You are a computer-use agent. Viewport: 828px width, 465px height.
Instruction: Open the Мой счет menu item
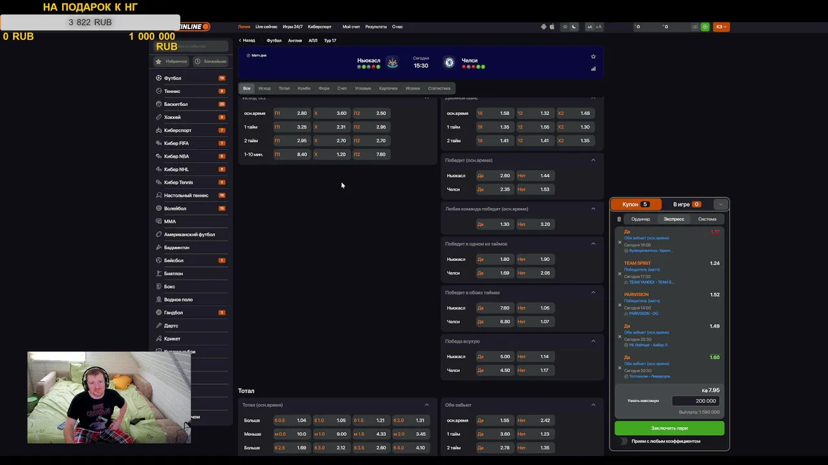[x=351, y=26]
